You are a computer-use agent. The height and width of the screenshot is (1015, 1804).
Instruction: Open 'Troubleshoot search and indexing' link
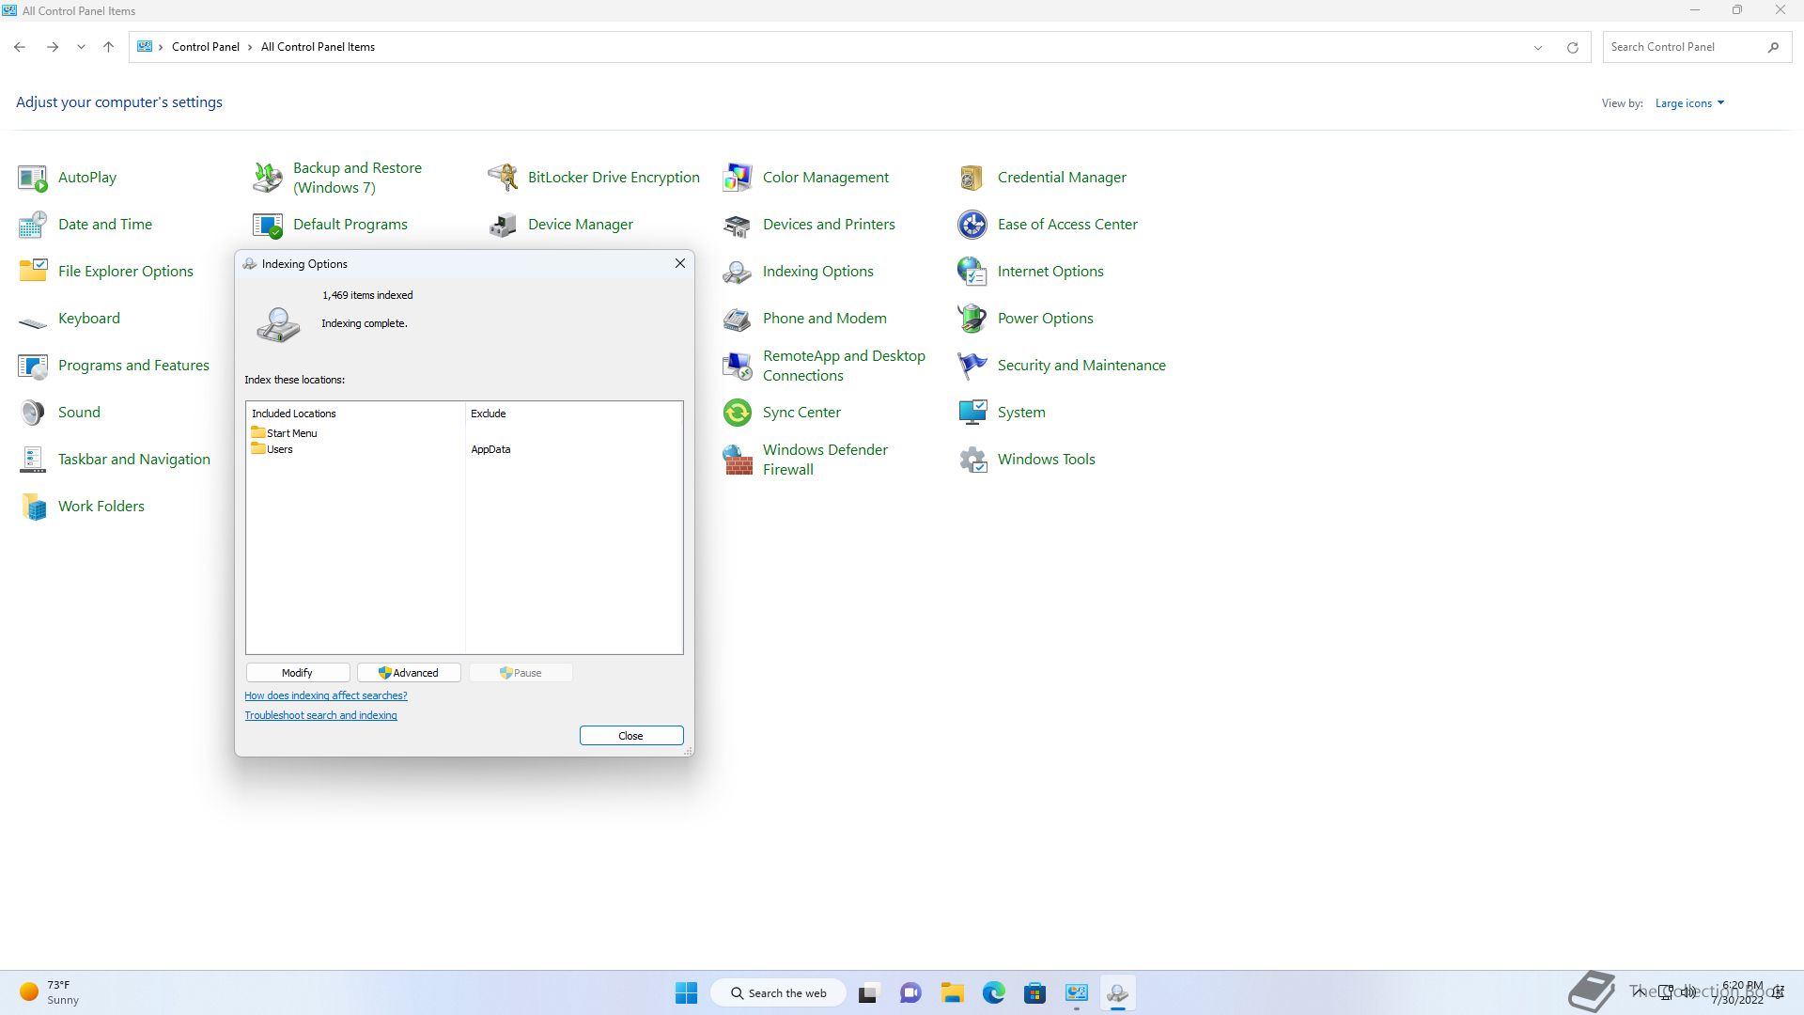(321, 715)
